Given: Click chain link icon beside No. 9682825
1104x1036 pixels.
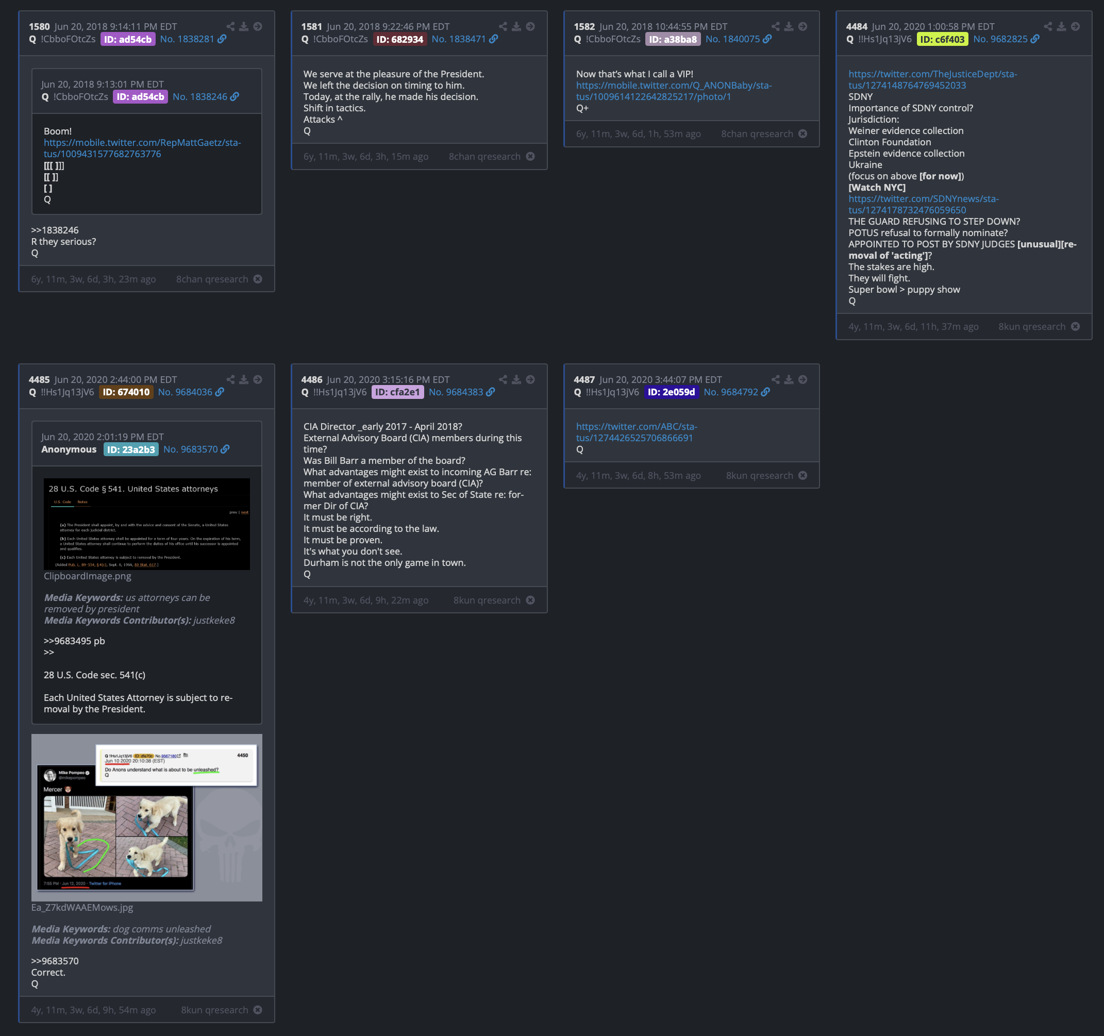Looking at the screenshot, I should (x=1035, y=39).
